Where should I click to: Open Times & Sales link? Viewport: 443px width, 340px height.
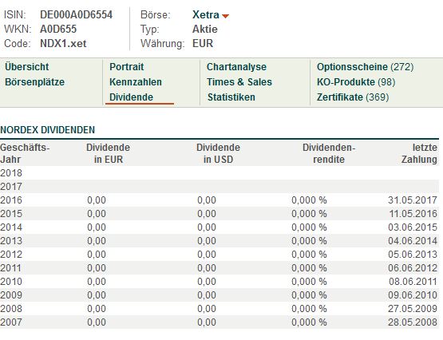[x=239, y=82]
